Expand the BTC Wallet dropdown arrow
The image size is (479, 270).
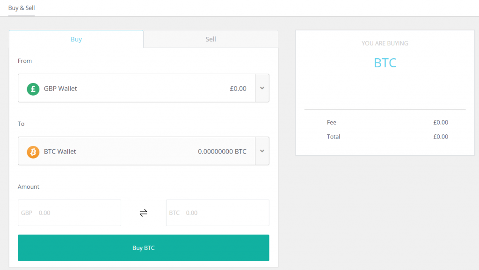pyautogui.click(x=262, y=151)
